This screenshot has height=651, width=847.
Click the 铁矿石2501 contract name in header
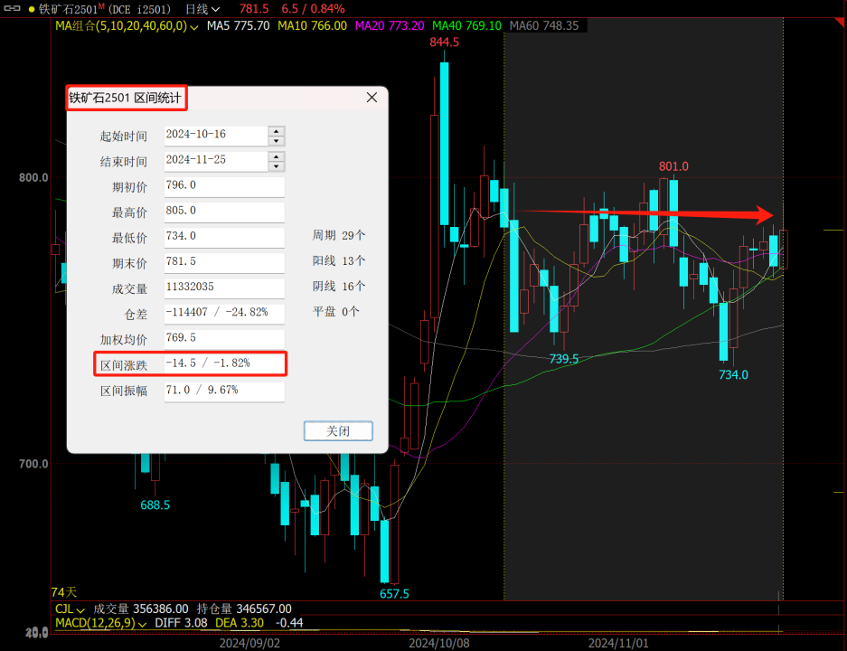click(x=68, y=9)
